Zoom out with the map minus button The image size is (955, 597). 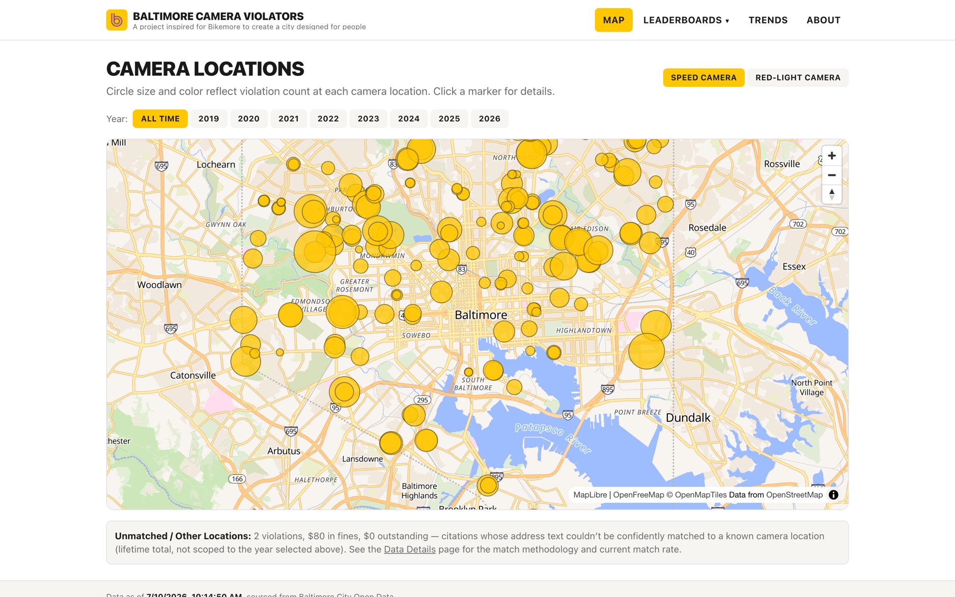pyautogui.click(x=832, y=175)
